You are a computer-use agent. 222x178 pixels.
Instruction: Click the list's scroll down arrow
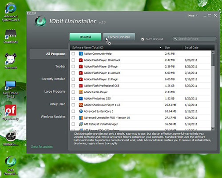click(213, 129)
